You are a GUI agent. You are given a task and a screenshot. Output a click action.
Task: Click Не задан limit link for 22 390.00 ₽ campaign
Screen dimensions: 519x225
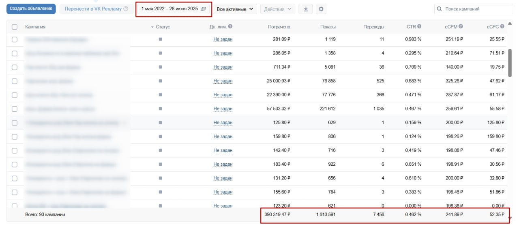[223, 95]
